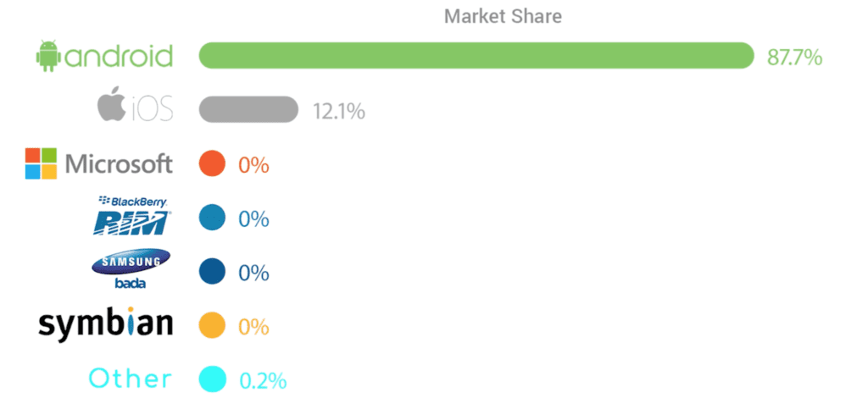Click the green Android 87.7% bar
The width and height of the screenshot is (868, 409).
tap(476, 55)
